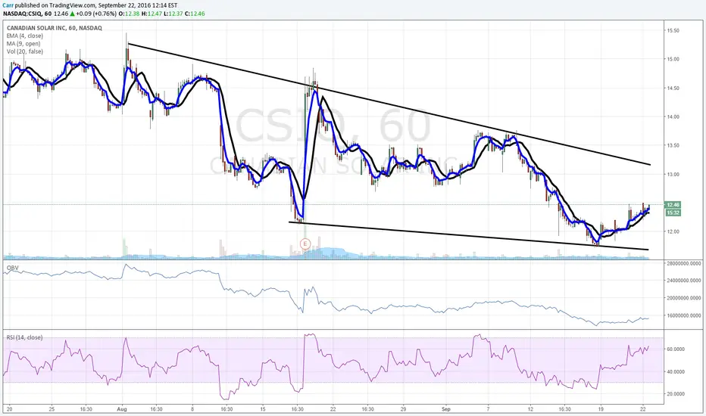Click the close value "C:12.46"
706x416 pixels.
(x=195, y=14)
